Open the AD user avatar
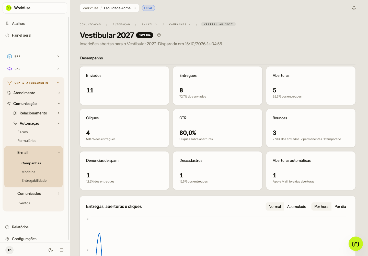This screenshot has height=256, width=368. [9, 250]
